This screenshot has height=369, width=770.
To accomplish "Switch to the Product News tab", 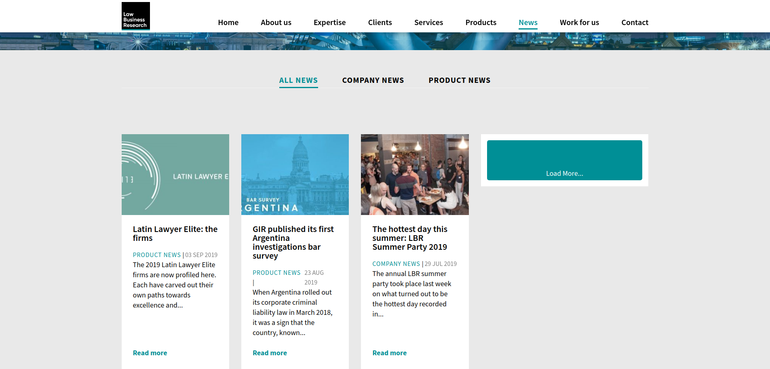I will pos(460,80).
